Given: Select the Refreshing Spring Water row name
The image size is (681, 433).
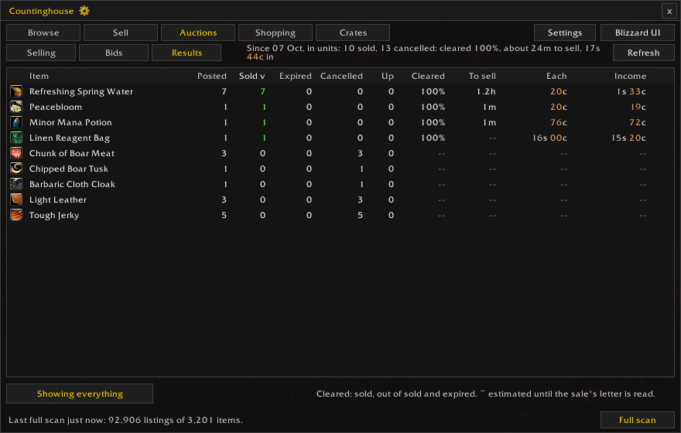Looking at the screenshot, I should (x=81, y=91).
